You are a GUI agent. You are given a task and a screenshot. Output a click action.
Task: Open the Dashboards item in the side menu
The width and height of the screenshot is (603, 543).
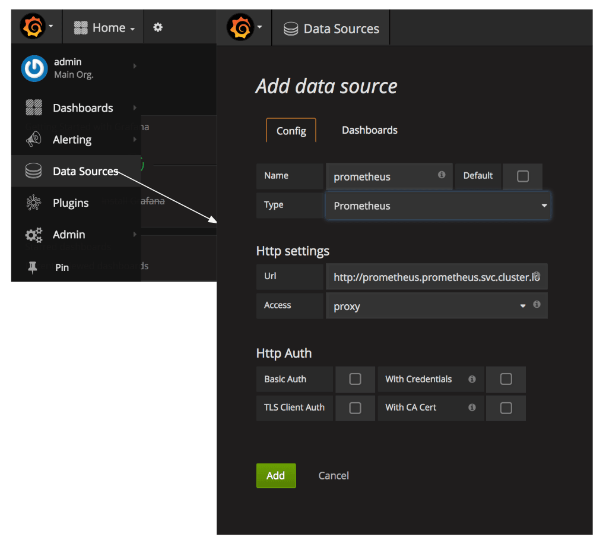(x=76, y=108)
